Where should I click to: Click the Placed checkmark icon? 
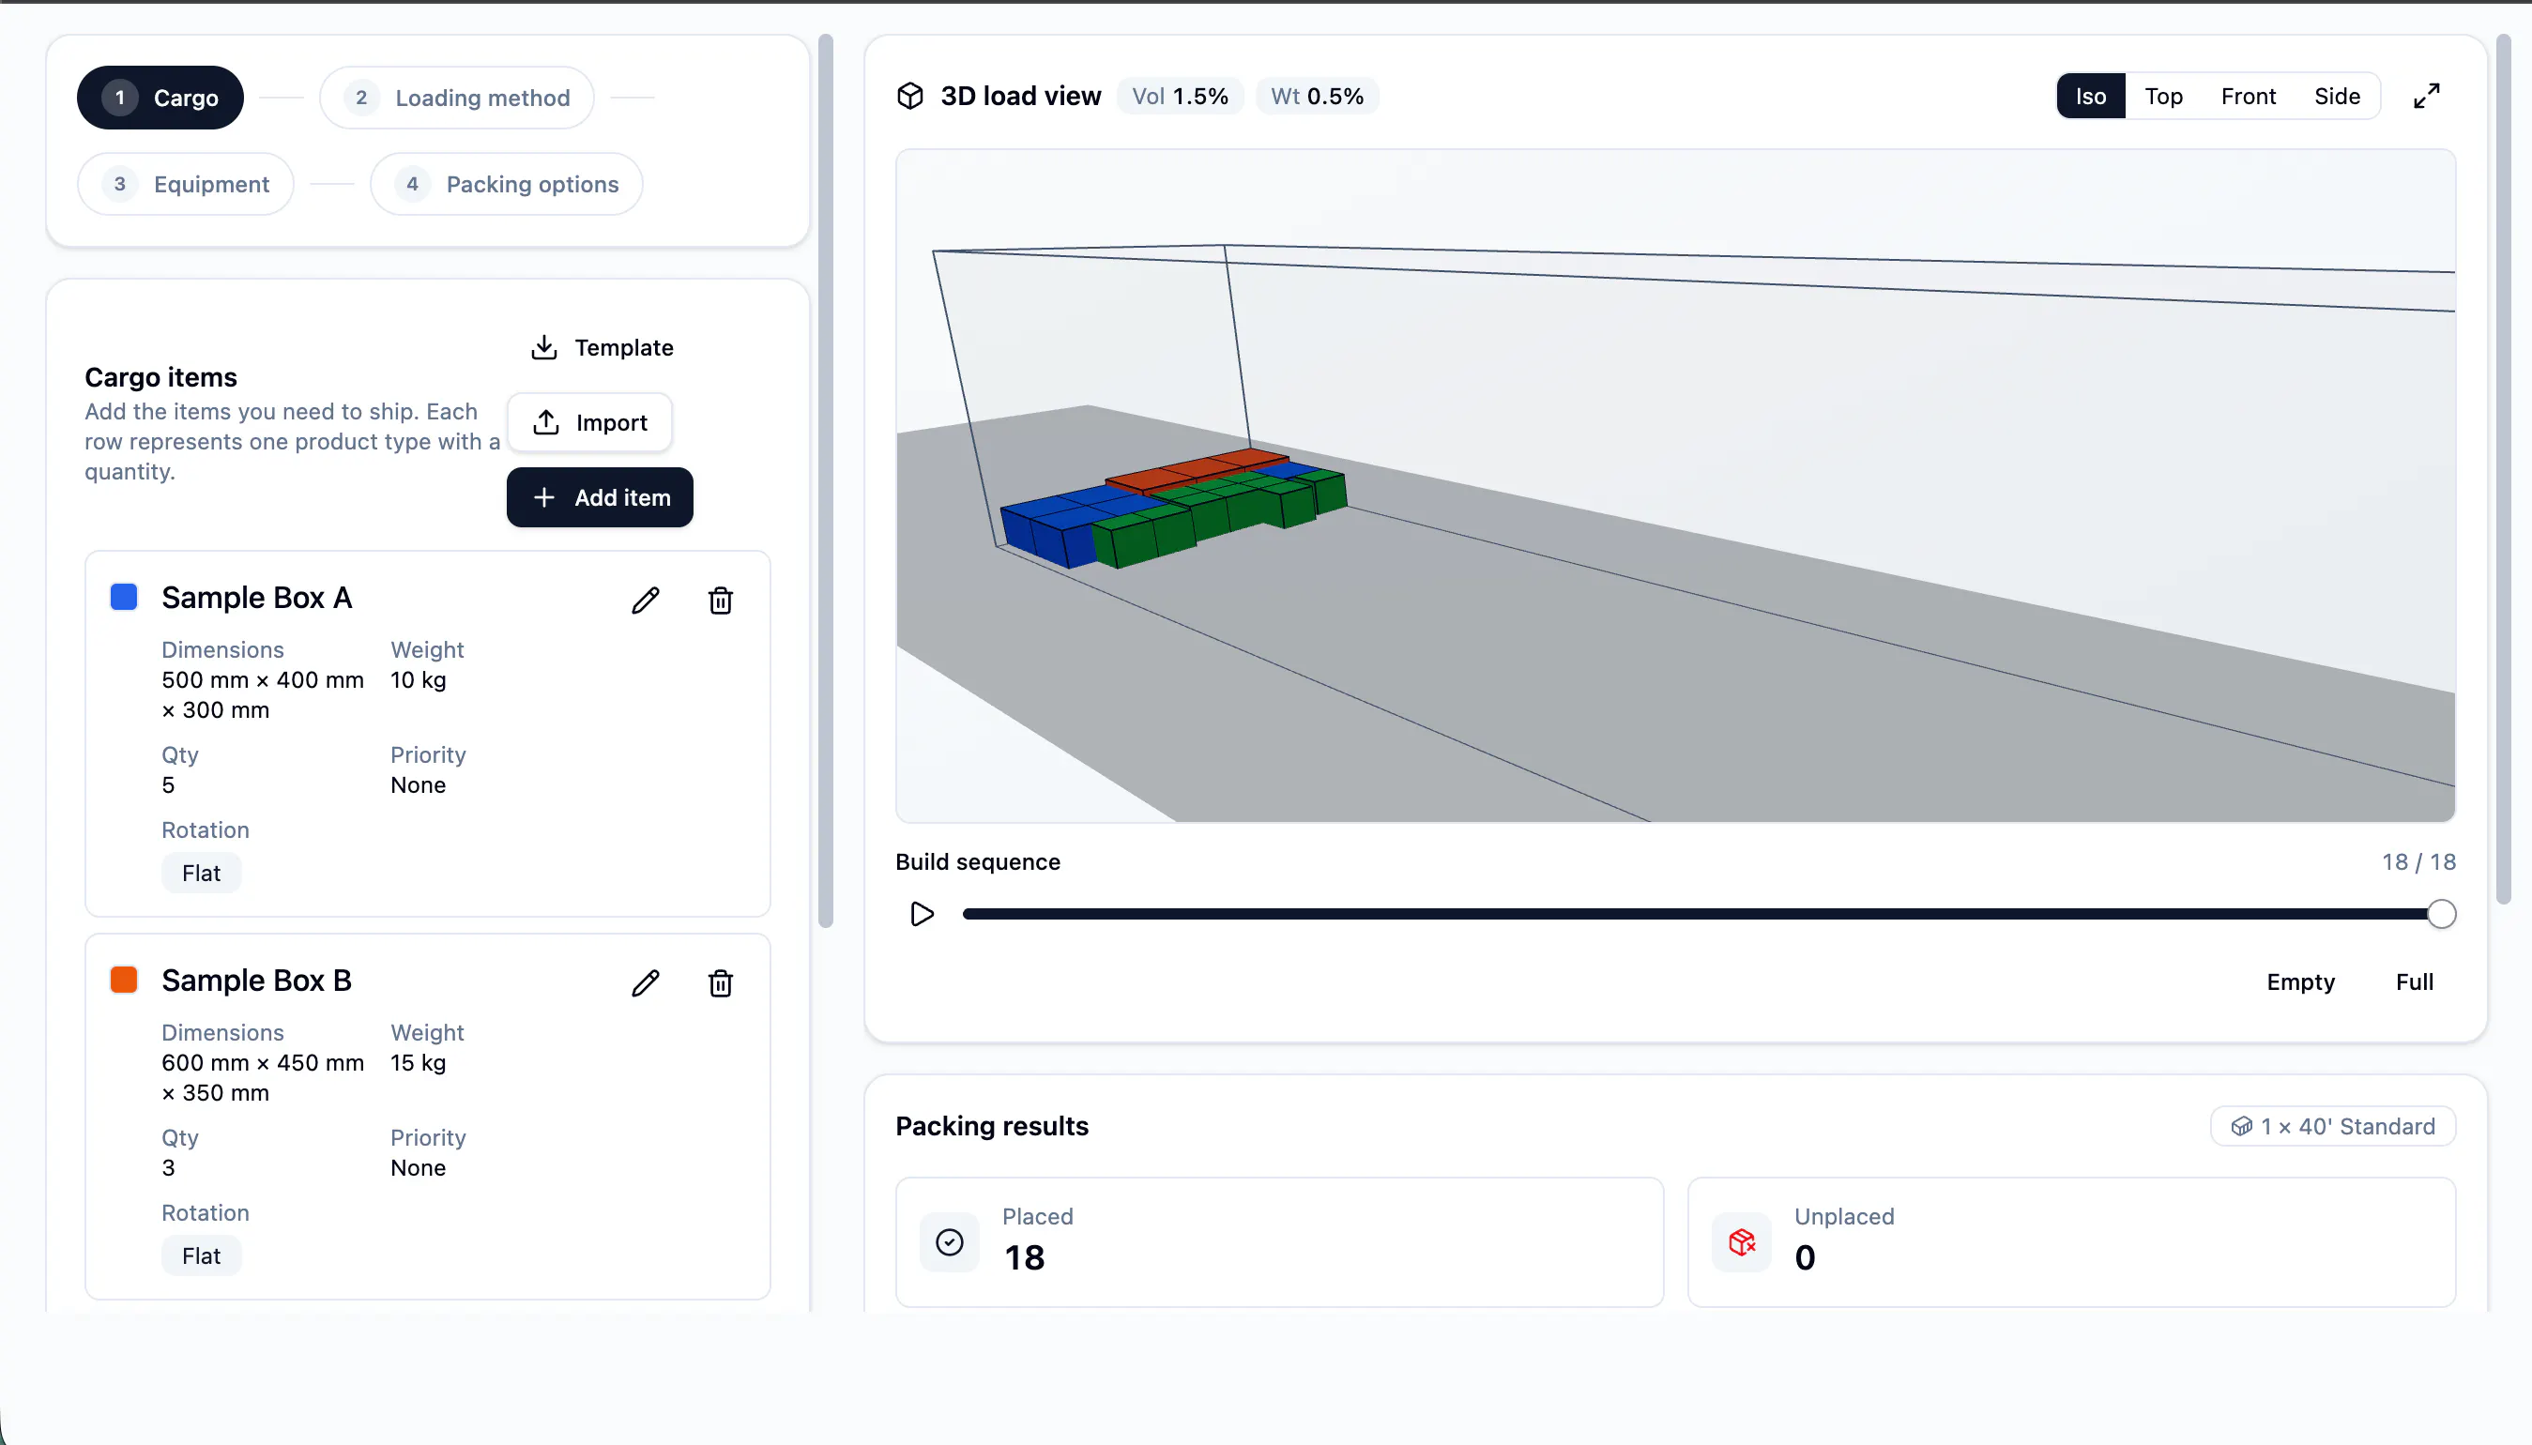pos(950,1242)
